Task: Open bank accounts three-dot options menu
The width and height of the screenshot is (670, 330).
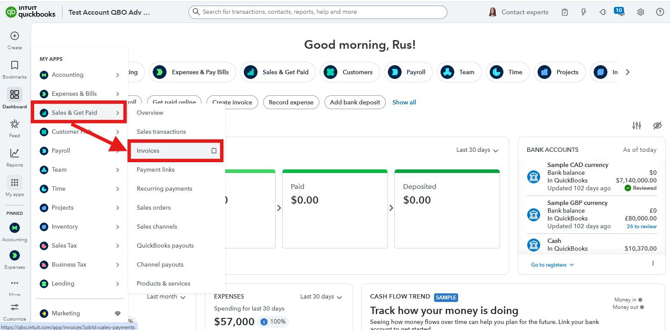Action: click(x=653, y=263)
